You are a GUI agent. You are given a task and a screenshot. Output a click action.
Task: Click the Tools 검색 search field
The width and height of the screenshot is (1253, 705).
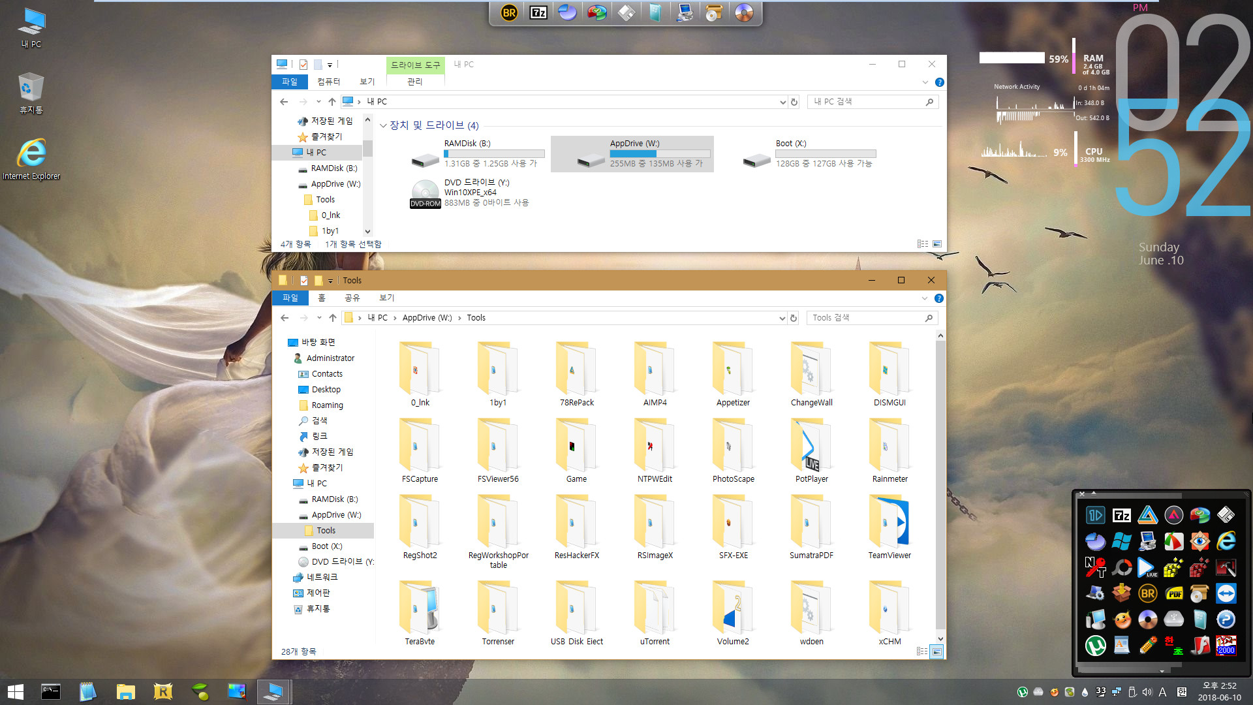click(873, 318)
